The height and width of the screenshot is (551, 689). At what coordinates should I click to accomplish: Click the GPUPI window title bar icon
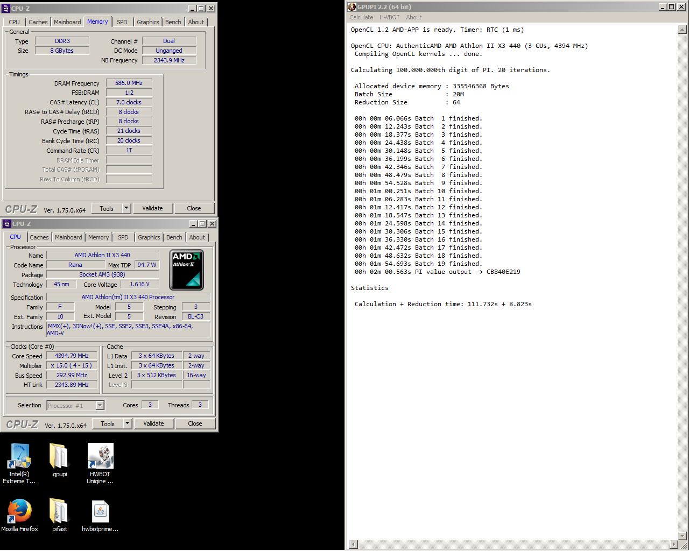[352, 6]
